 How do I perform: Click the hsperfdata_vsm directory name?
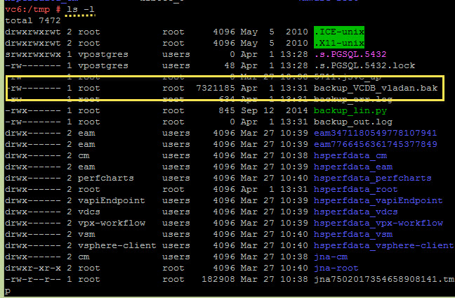pyautogui.click(x=353, y=234)
